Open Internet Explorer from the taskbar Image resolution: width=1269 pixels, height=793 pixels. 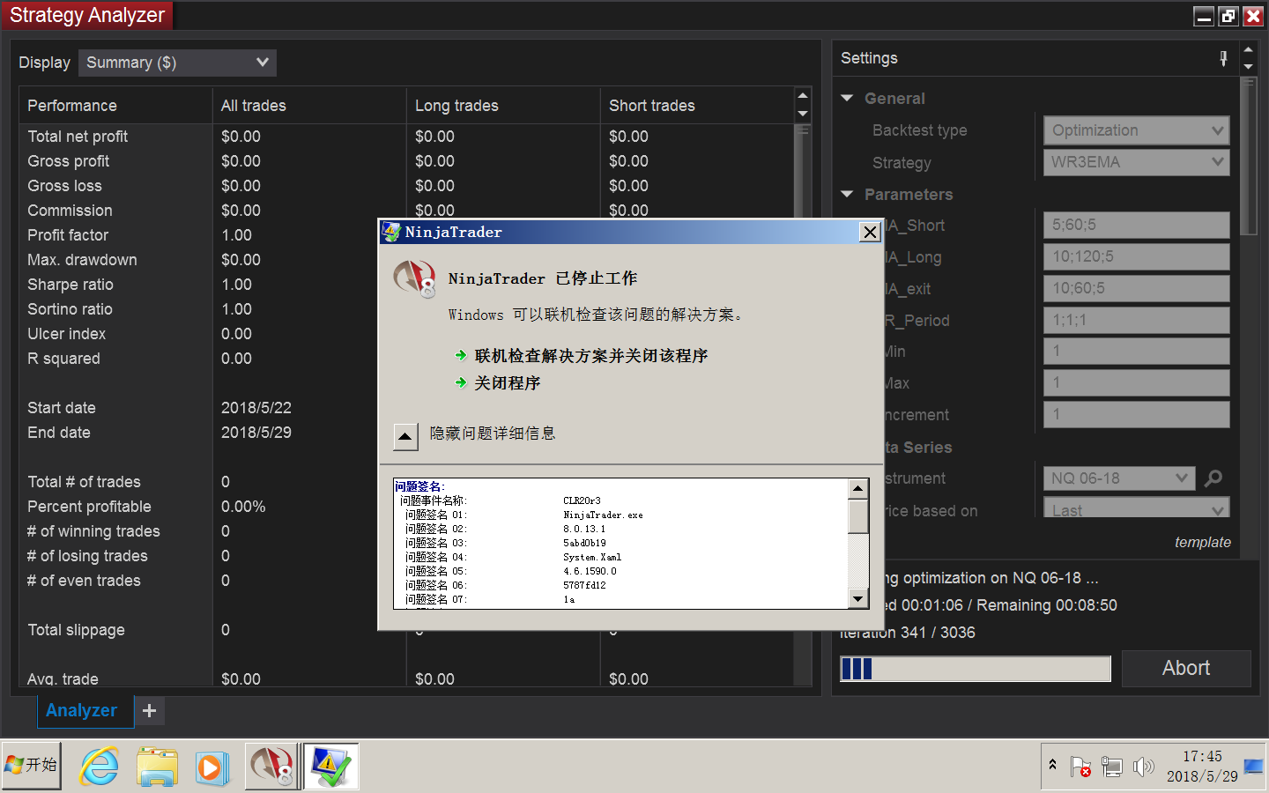[x=100, y=767]
